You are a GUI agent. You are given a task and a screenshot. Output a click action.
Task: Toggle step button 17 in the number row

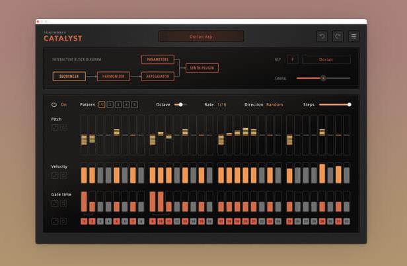click(221, 221)
